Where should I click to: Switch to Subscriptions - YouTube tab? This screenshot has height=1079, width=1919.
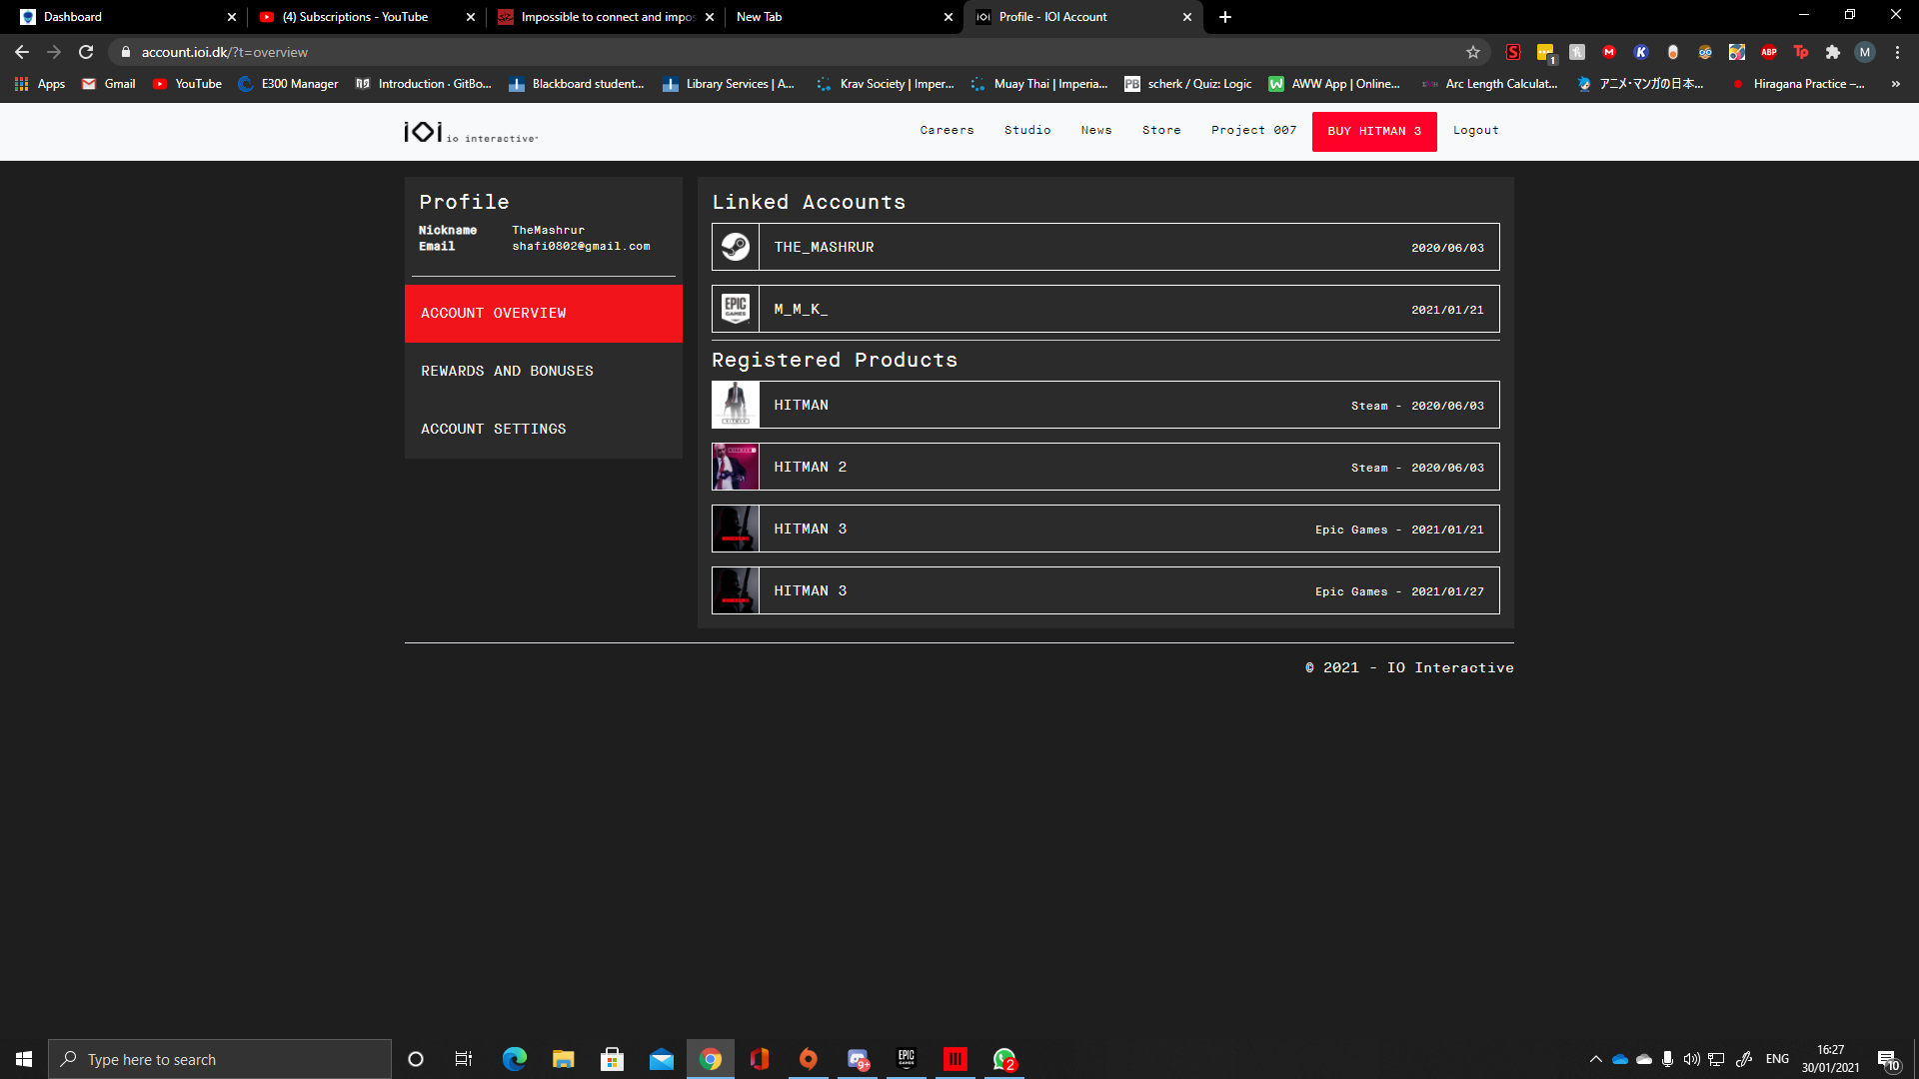[355, 17]
